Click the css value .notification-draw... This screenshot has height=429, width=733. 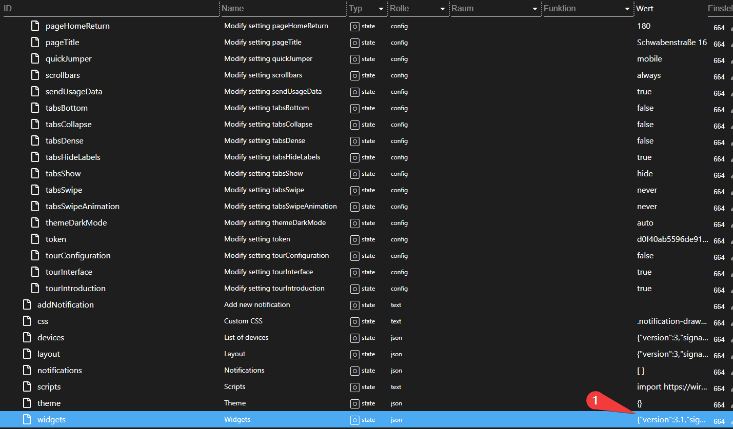pyautogui.click(x=672, y=321)
